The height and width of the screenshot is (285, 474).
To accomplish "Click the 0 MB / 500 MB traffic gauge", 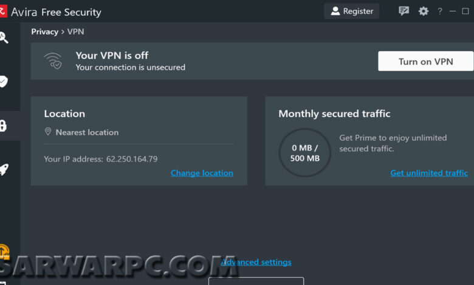I will [304, 153].
